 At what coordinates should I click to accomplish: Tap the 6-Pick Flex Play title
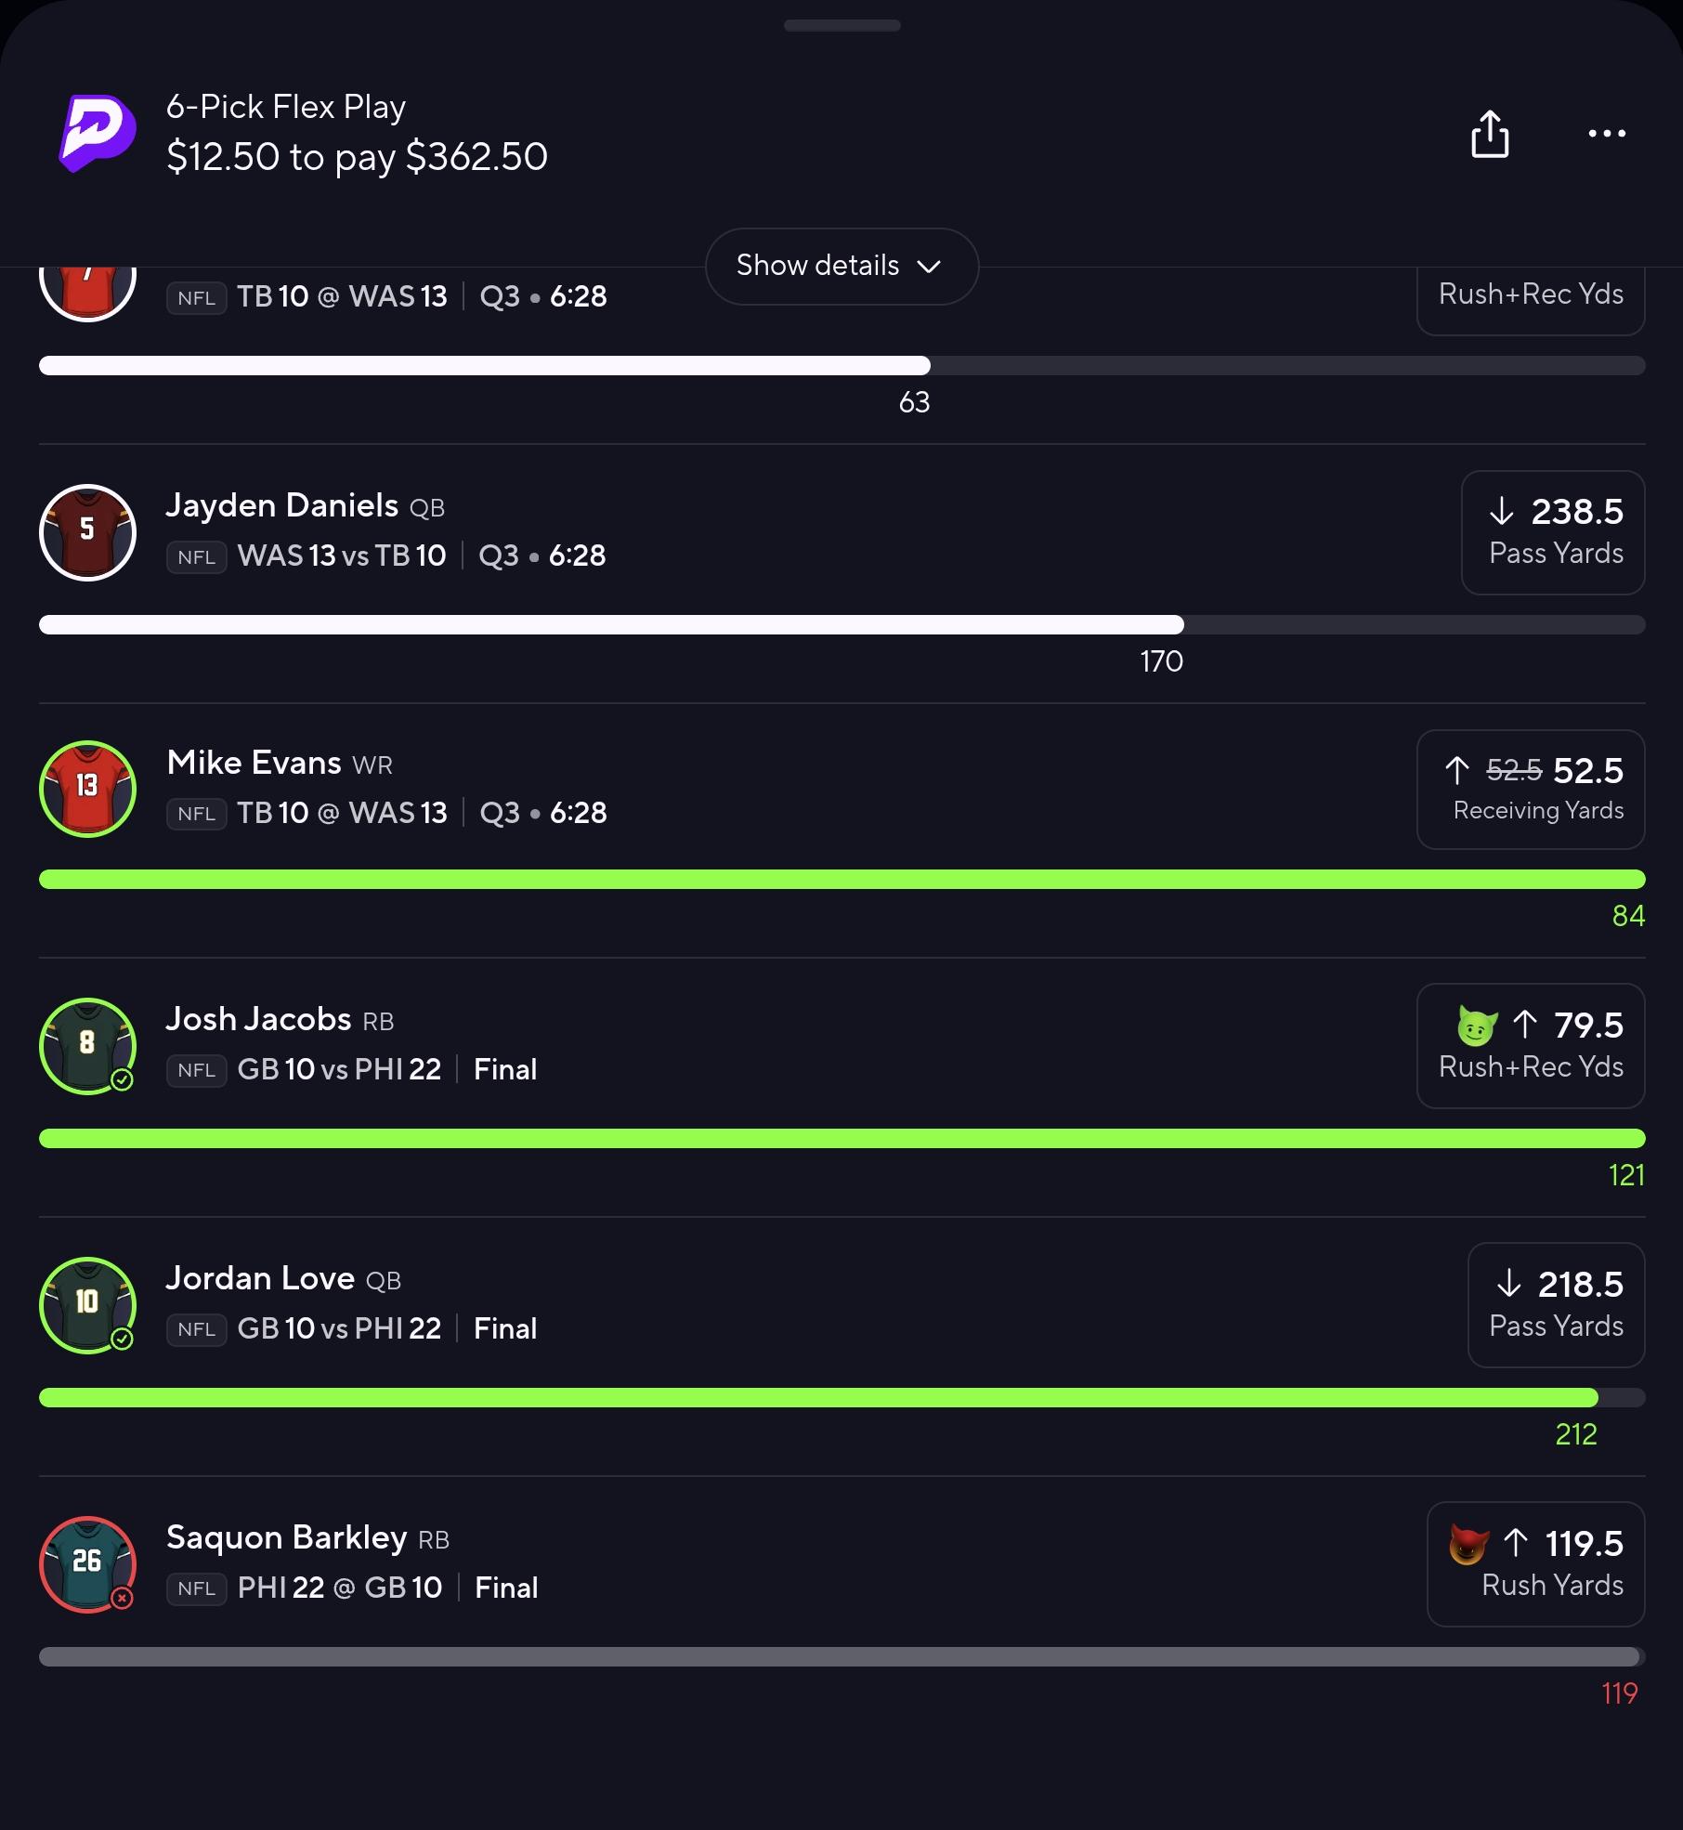[286, 107]
